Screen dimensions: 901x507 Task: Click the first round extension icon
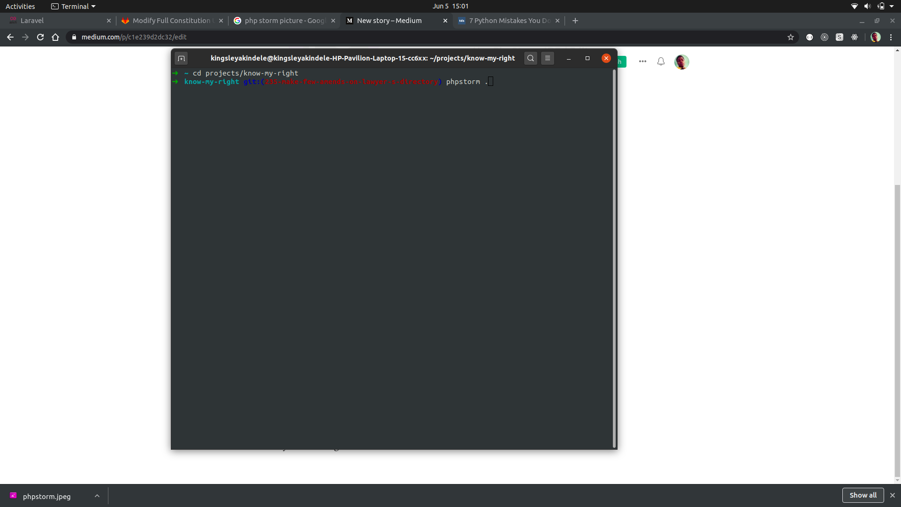pyautogui.click(x=809, y=37)
